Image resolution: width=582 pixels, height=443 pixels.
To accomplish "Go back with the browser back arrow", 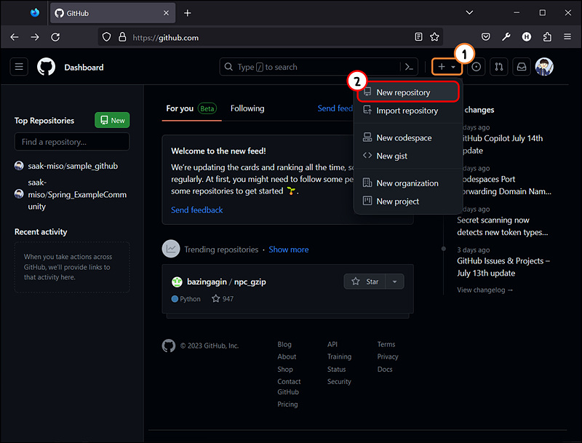I will 14,37.
